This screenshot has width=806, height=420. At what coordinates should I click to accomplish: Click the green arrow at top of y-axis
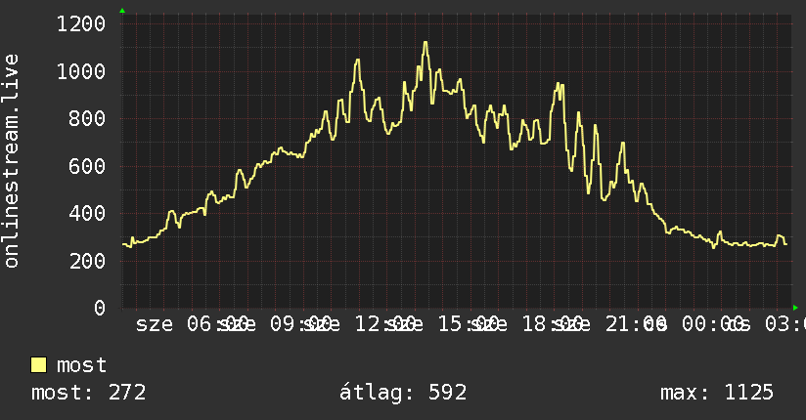[x=122, y=11]
